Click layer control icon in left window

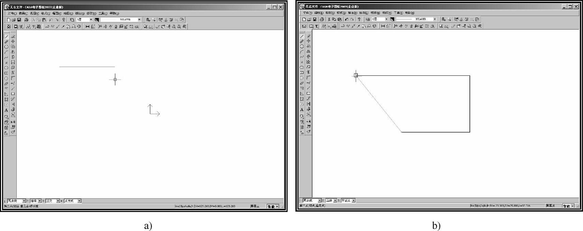click(x=72, y=20)
